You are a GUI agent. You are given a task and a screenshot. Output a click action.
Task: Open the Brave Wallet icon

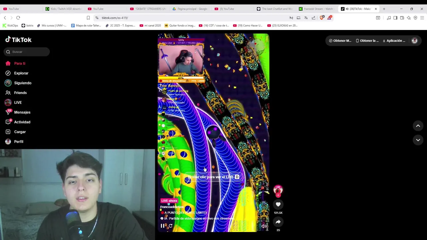tap(402, 18)
